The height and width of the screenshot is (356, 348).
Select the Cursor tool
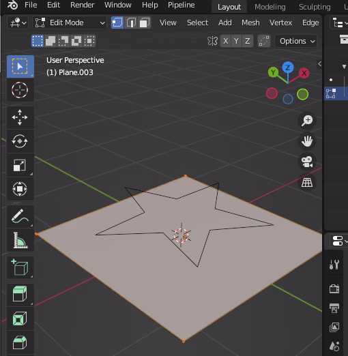coord(20,90)
